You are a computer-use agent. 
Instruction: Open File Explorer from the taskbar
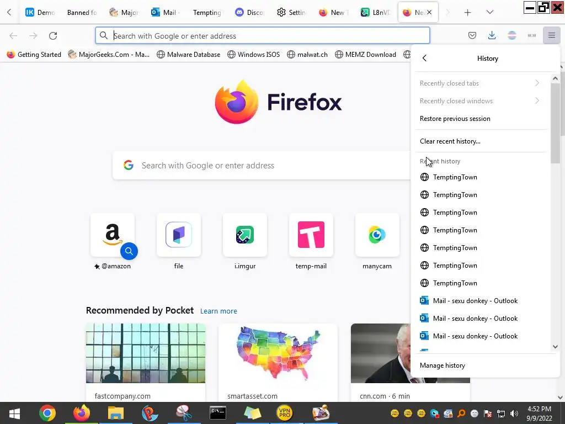pos(116,413)
